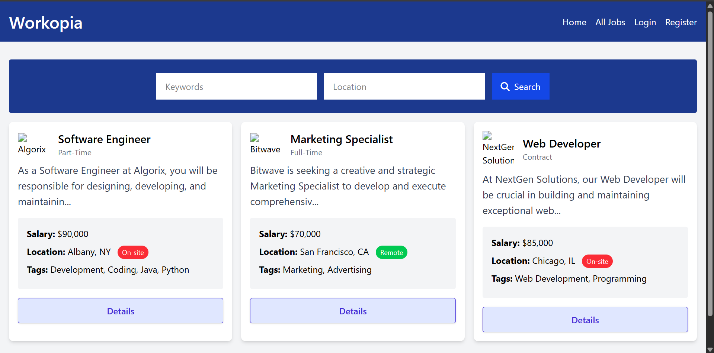Viewport: 714px width, 353px height.
Task: Click the red On-site badge on Software Engineer card
Action: click(133, 252)
